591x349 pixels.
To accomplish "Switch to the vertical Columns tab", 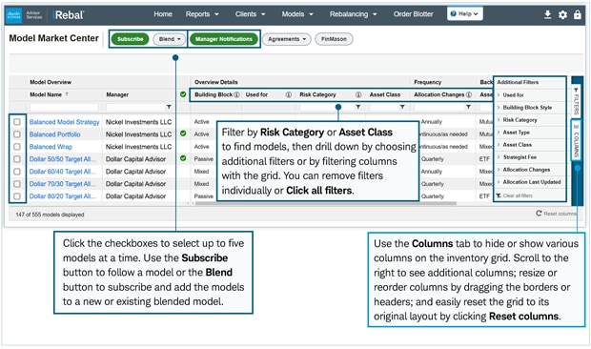I will pyautogui.click(x=576, y=140).
